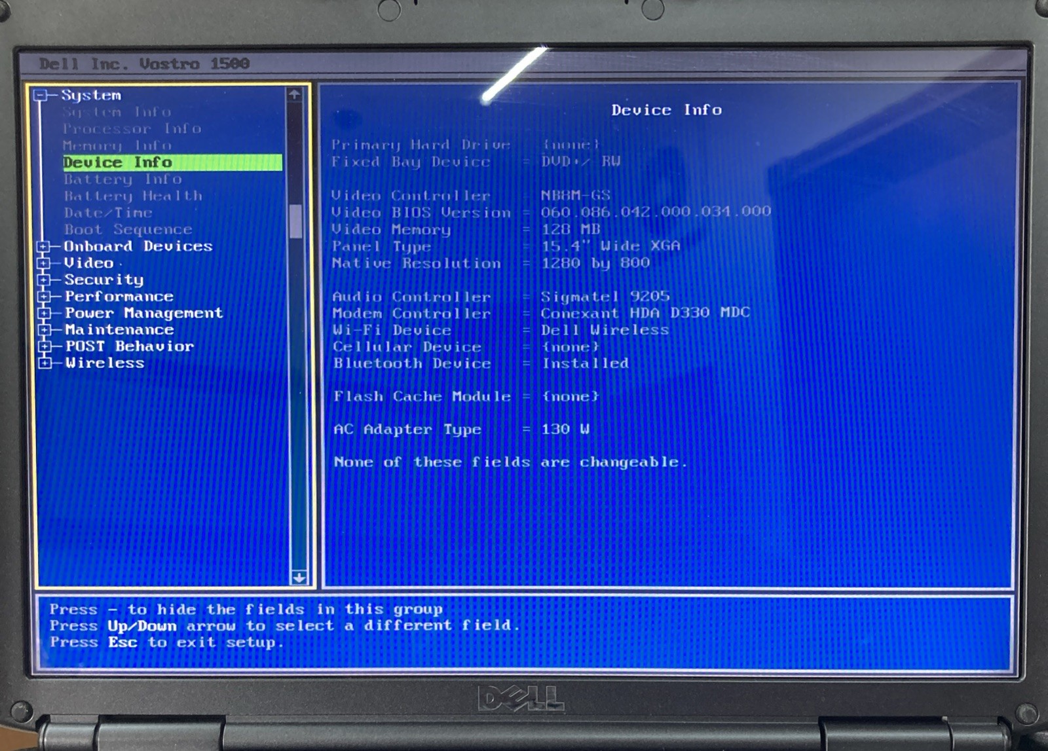The image size is (1048, 751).
Task: Expand the Video group
Action: click(x=44, y=263)
